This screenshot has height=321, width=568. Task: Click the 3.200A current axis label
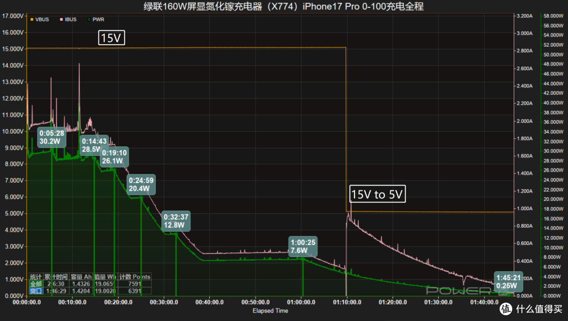(x=524, y=16)
